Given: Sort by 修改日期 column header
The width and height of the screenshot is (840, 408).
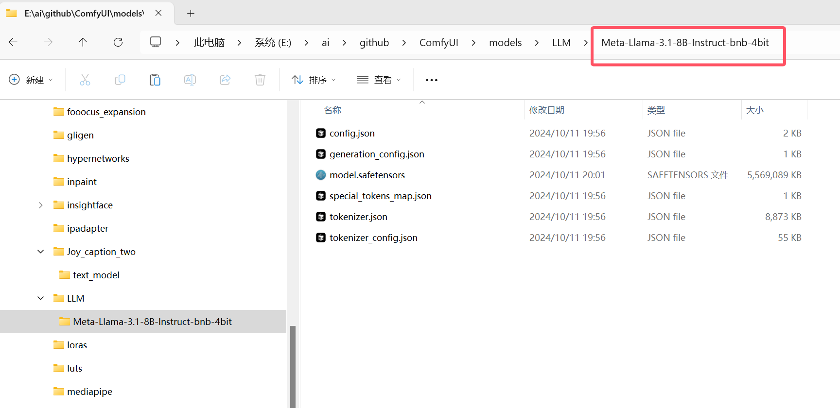Looking at the screenshot, I should [547, 110].
